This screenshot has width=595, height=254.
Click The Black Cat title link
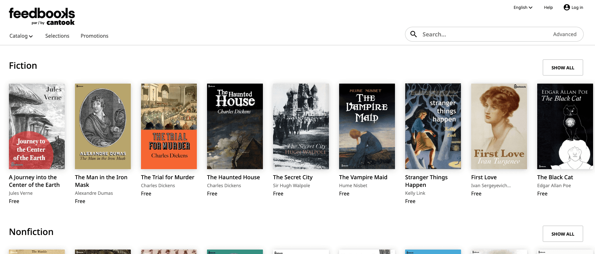coord(555,177)
